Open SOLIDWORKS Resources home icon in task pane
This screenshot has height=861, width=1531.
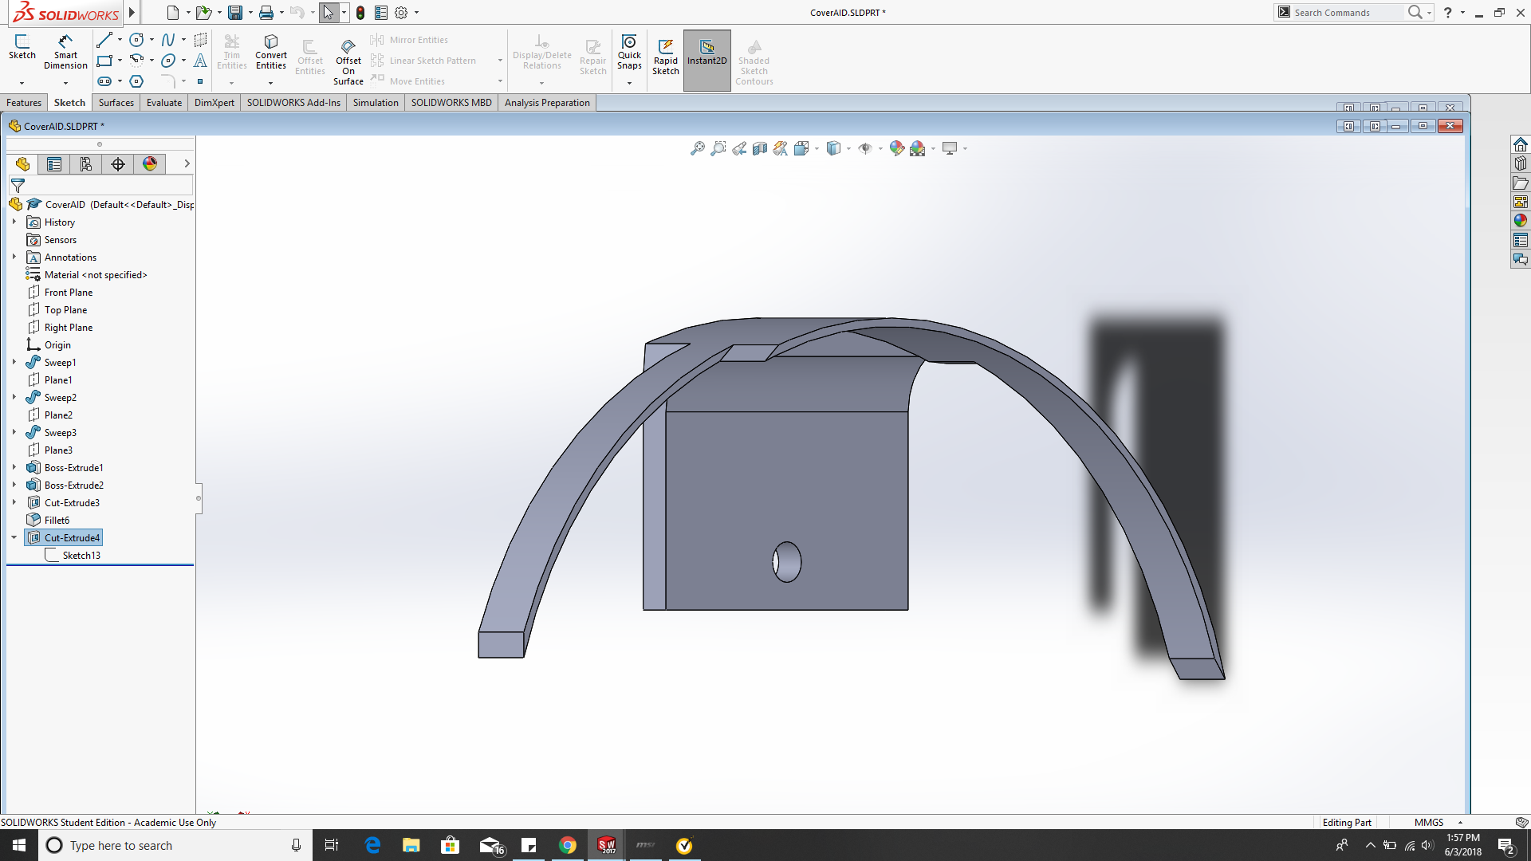tap(1521, 144)
